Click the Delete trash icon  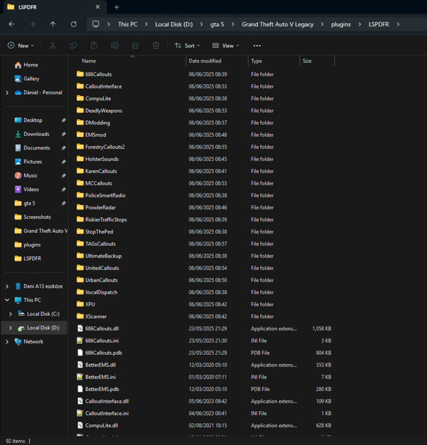(x=156, y=46)
